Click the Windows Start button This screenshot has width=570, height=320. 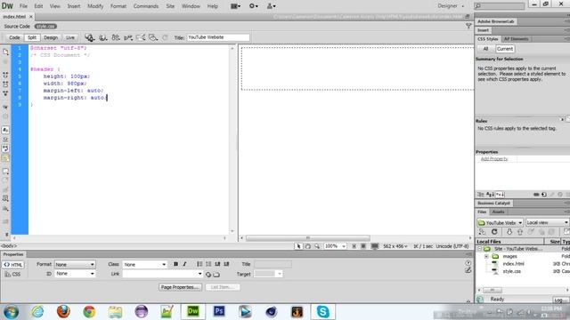click(x=11, y=312)
